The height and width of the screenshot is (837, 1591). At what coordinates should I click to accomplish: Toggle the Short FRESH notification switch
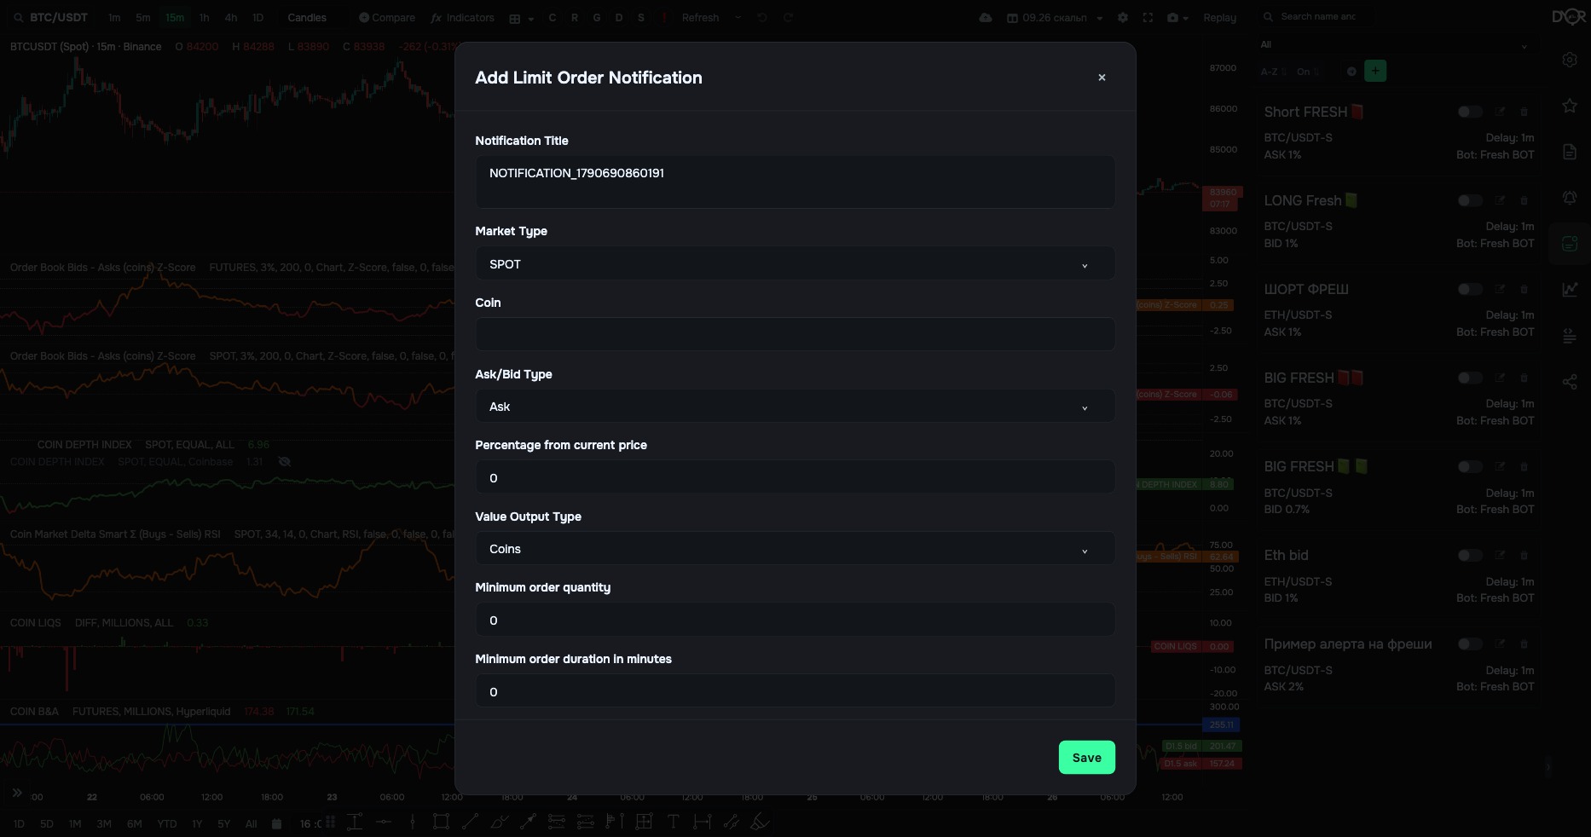point(1469,112)
